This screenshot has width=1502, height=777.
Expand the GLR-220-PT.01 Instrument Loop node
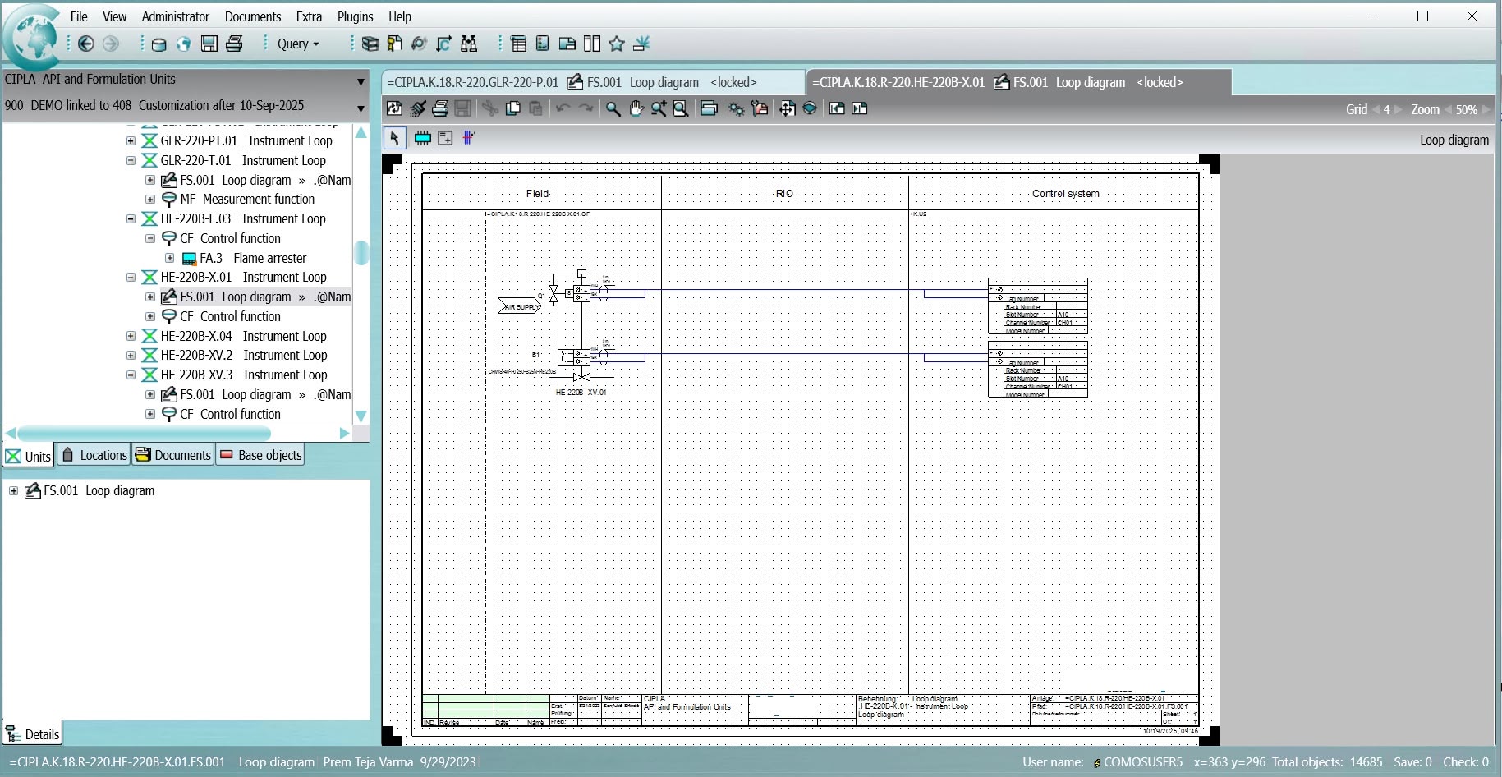[x=131, y=141]
